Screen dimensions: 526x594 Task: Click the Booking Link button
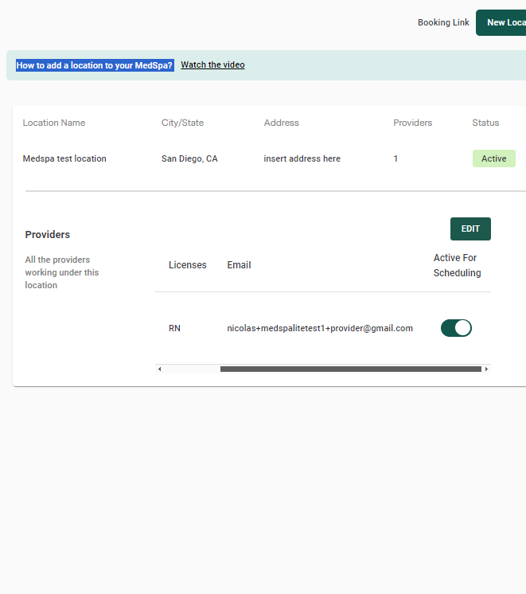point(443,23)
